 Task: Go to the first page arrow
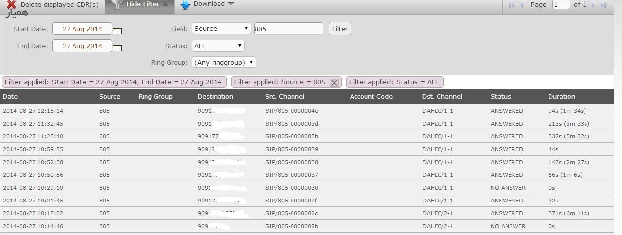click(x=511, y=5)
